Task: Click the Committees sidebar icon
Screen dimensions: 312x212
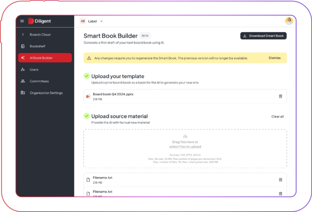Action: pos(23,81)
